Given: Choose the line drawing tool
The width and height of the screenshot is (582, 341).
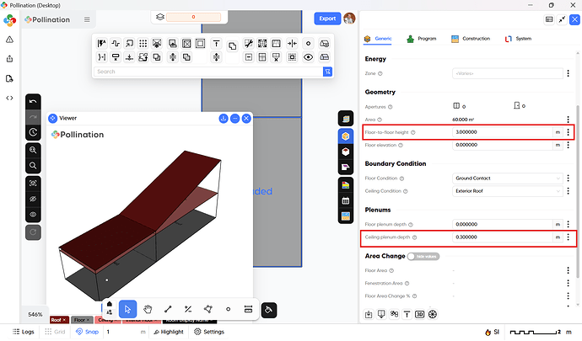Looking at the screenshot, I should coord(168,309).
